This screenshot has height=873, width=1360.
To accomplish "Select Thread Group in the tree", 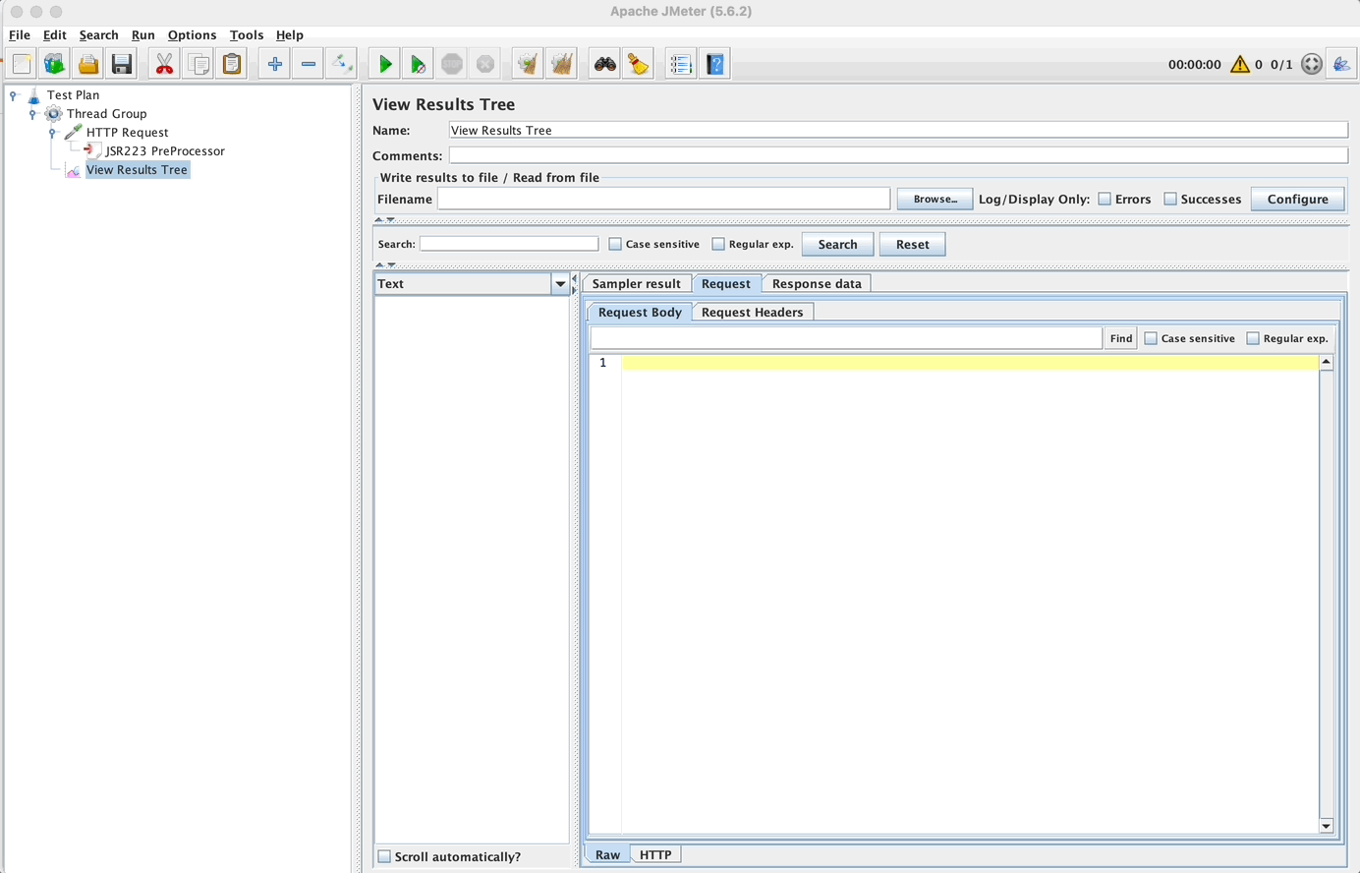I will coord(106,114).
